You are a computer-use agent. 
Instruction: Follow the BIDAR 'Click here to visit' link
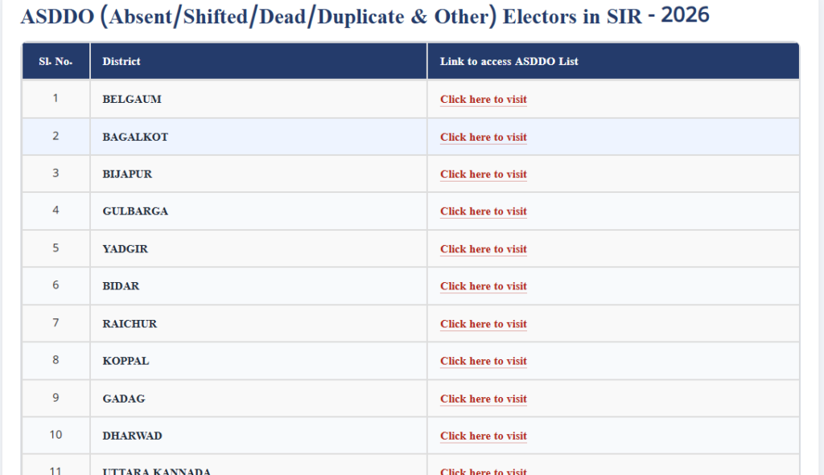[x=483, y=287]
